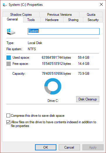Select the General tab
Viewport: 106px width, 153px height.
tap(13, 19)
